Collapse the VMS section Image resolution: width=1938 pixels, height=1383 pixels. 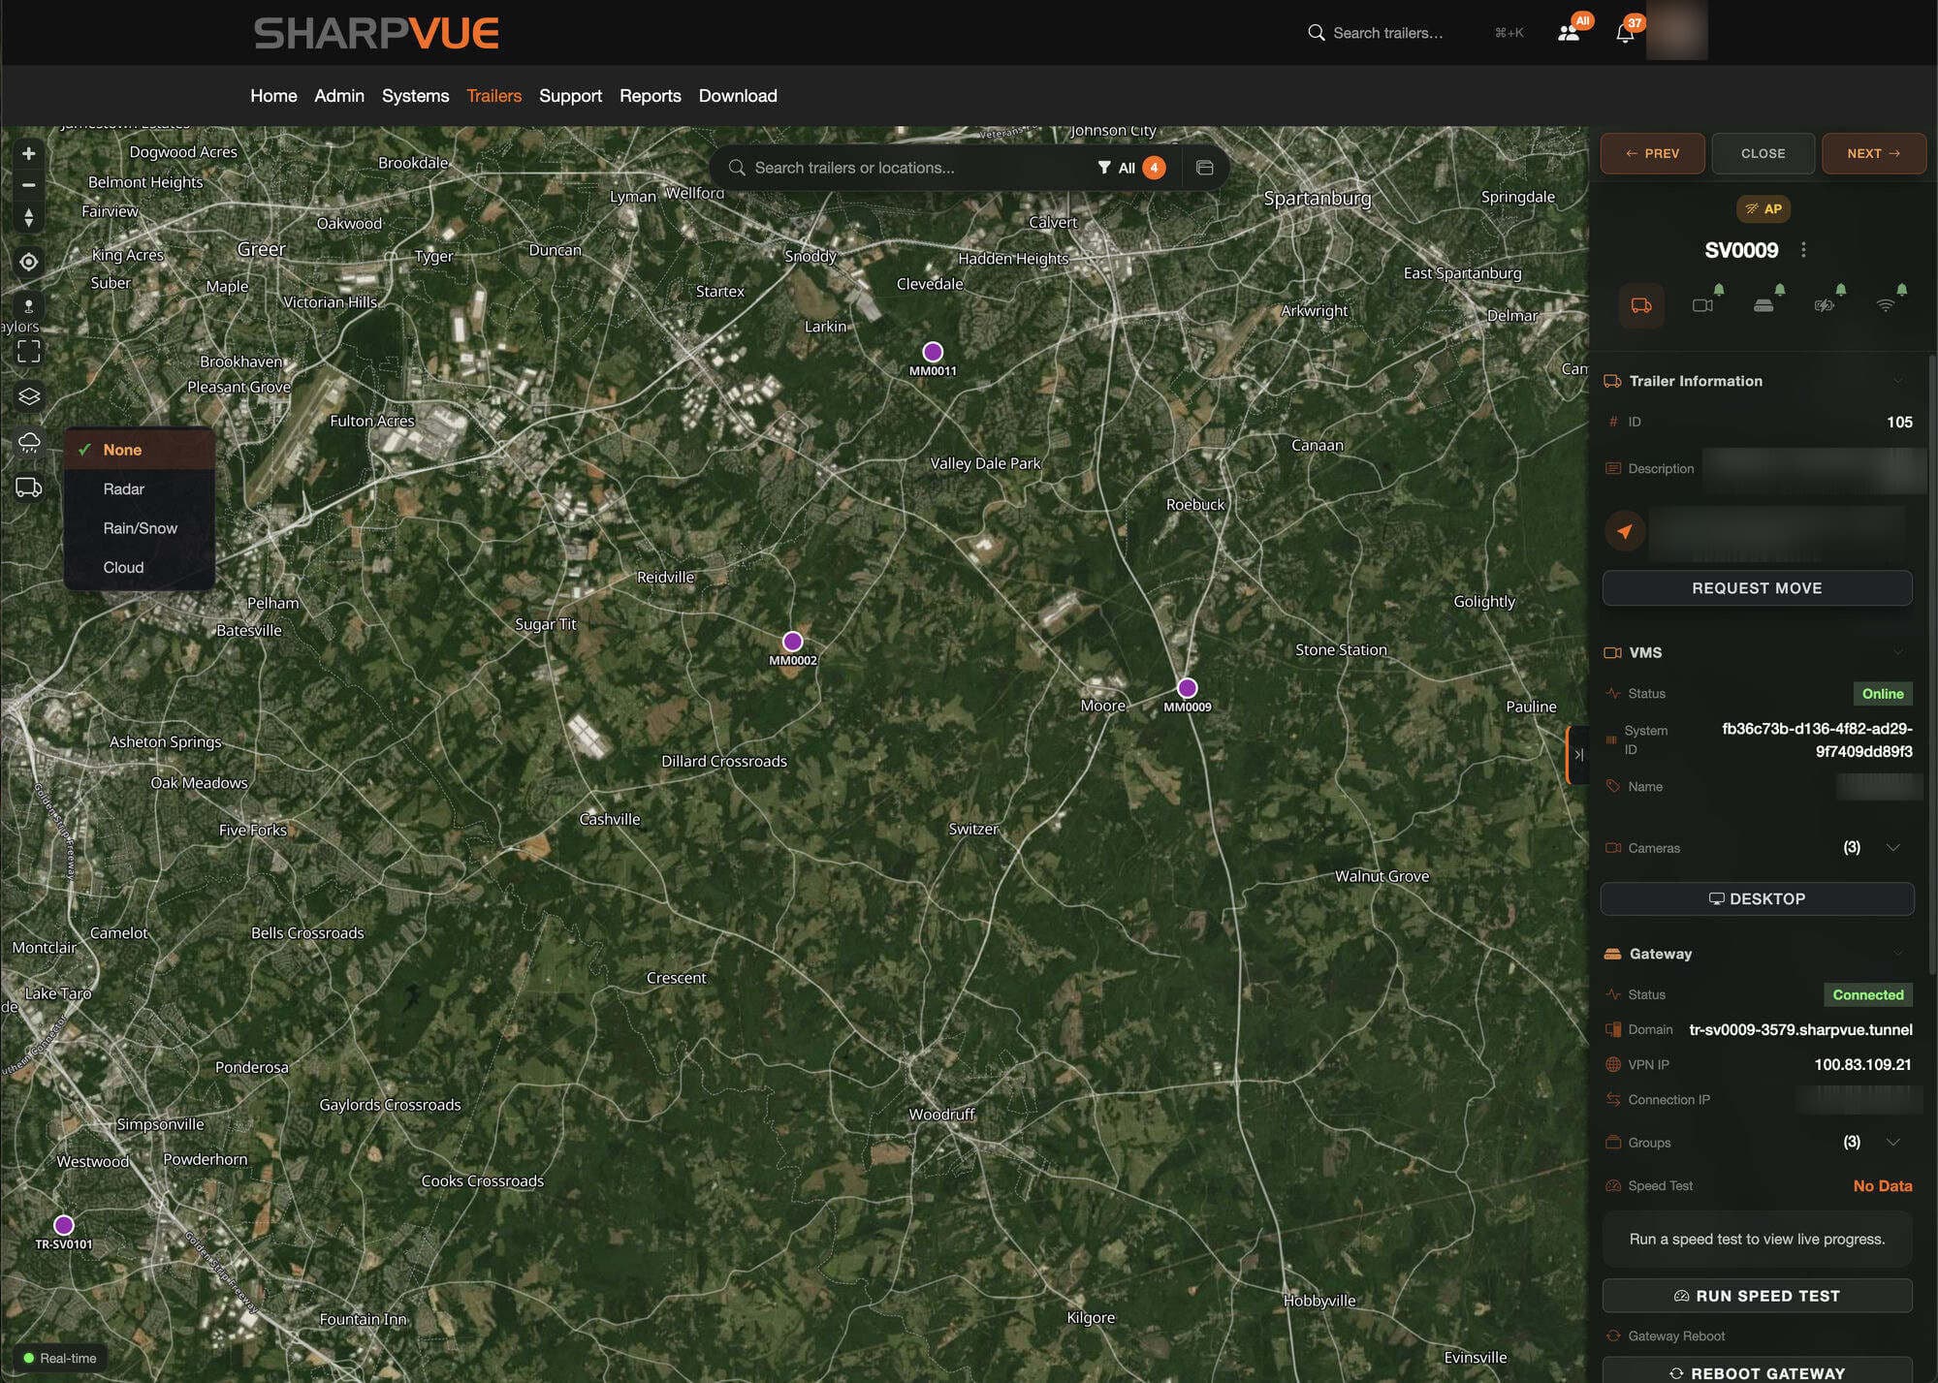(x=1897, y=652)
